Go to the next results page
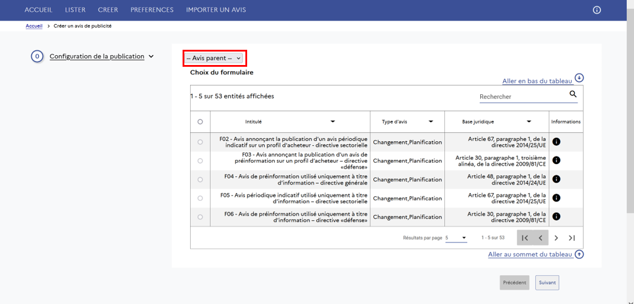This screenshot has height=304, width=634. [556, 238]
